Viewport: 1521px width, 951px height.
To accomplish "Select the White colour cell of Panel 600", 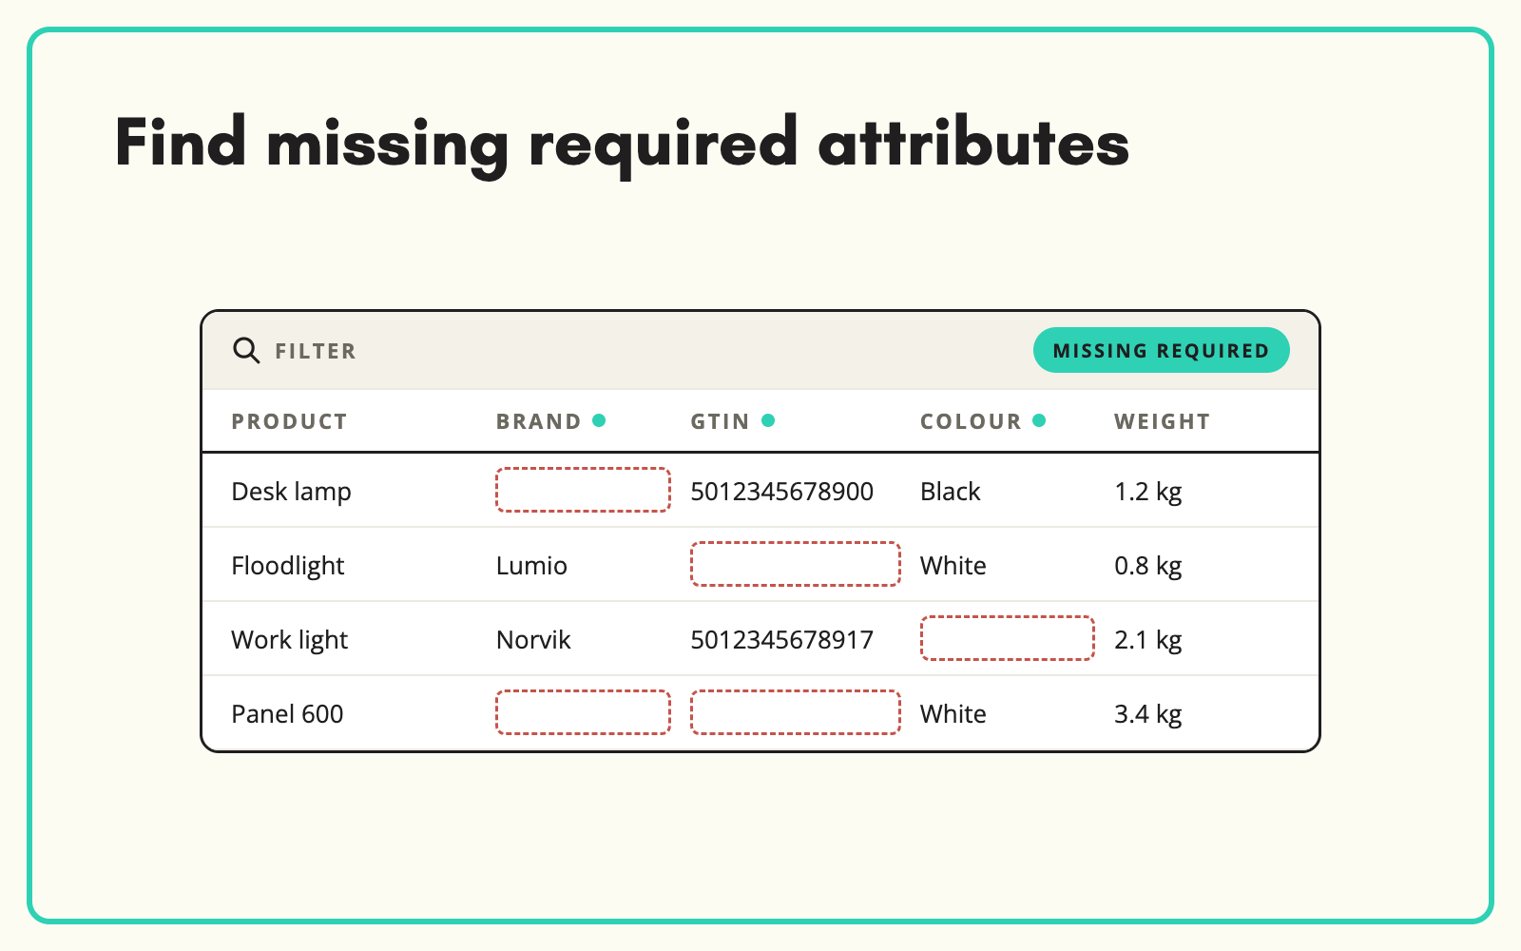I will 953,714.
